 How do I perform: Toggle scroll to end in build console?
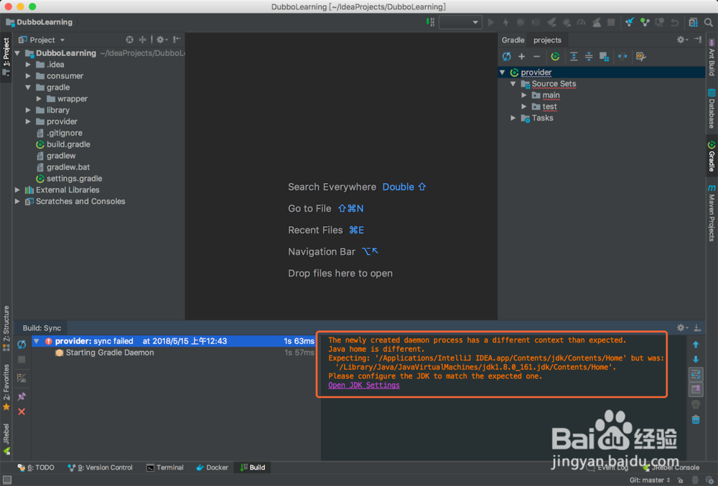696,389
